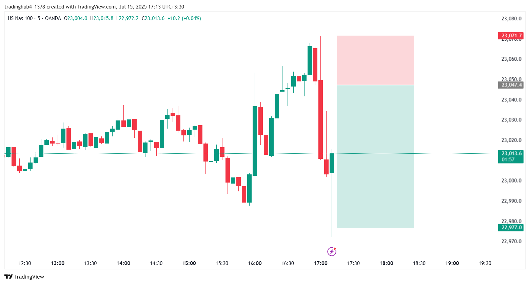530x284 pixels.
Task: Select the pink stop-loss zone
Action: pyautogui.click(x=375, y=60)
